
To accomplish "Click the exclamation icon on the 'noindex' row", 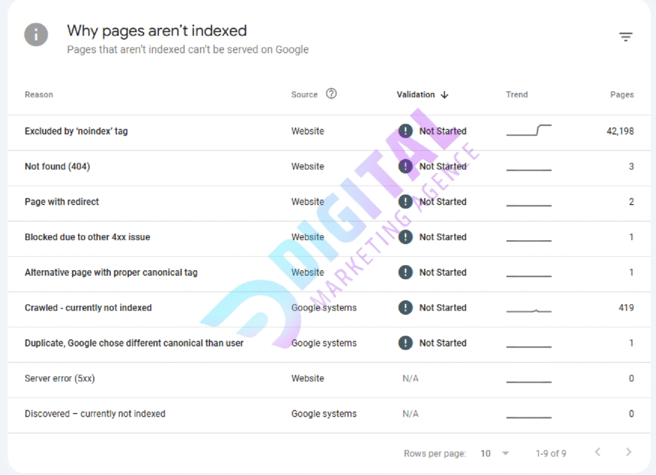I will [406, 131].
